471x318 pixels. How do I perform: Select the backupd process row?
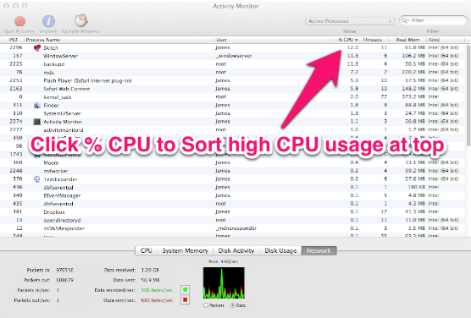[x=233, y=64]
